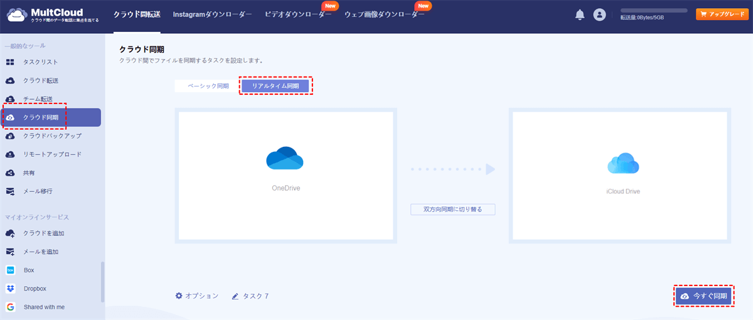Click the sidebar vertical scrollbar
The height and width of the screenshot is (320, 753).
(x=103, y=281)
